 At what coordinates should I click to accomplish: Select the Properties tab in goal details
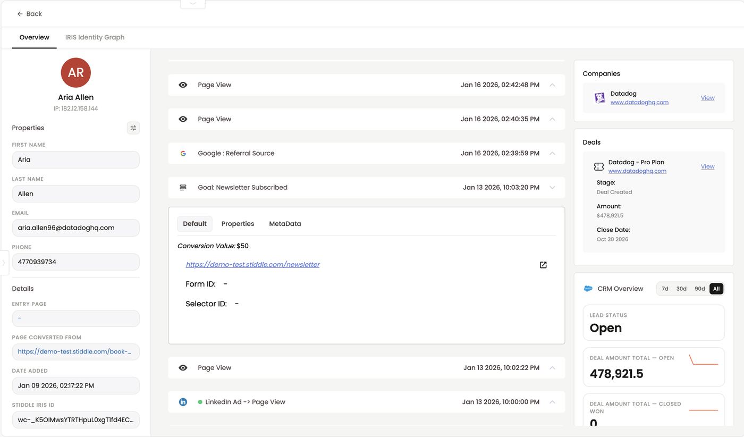coord(238,224)
